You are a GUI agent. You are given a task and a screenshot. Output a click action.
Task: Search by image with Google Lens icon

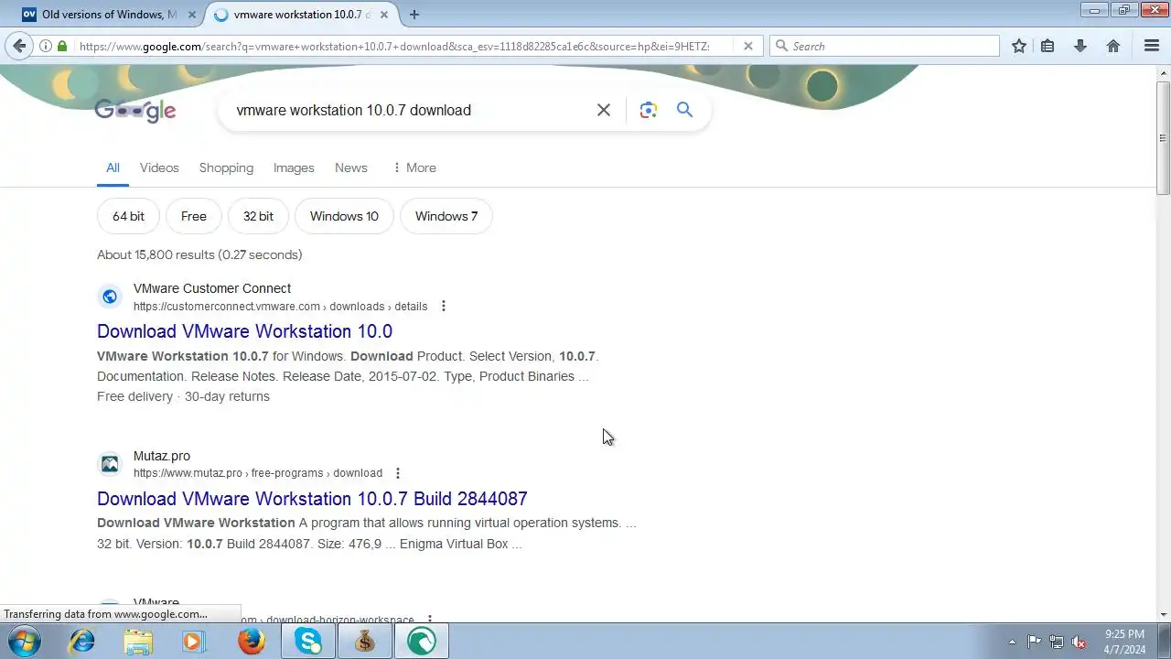click(x=649, y=110)
